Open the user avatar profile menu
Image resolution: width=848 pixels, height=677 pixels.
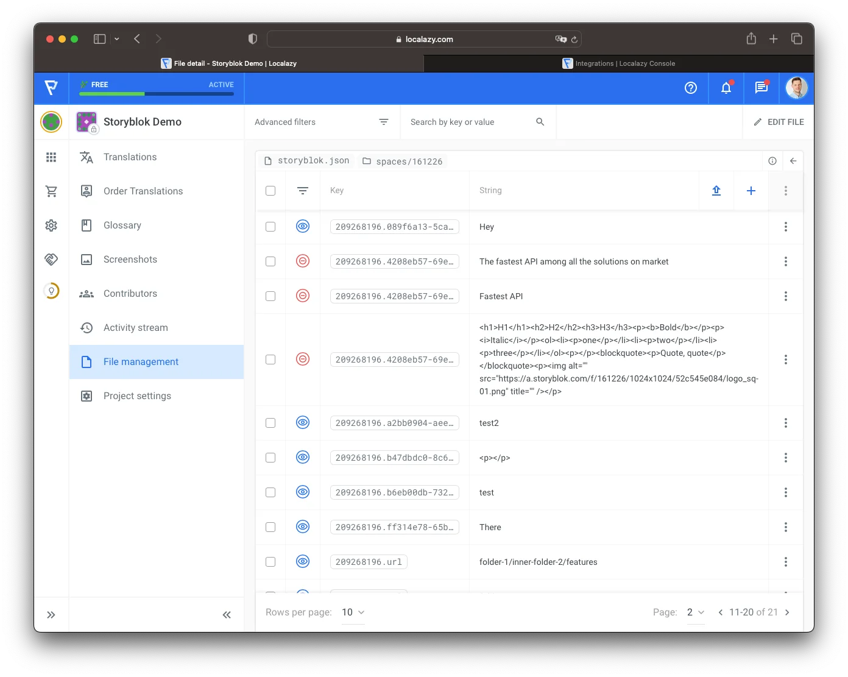pyautogui.click(x=797, y=88)
